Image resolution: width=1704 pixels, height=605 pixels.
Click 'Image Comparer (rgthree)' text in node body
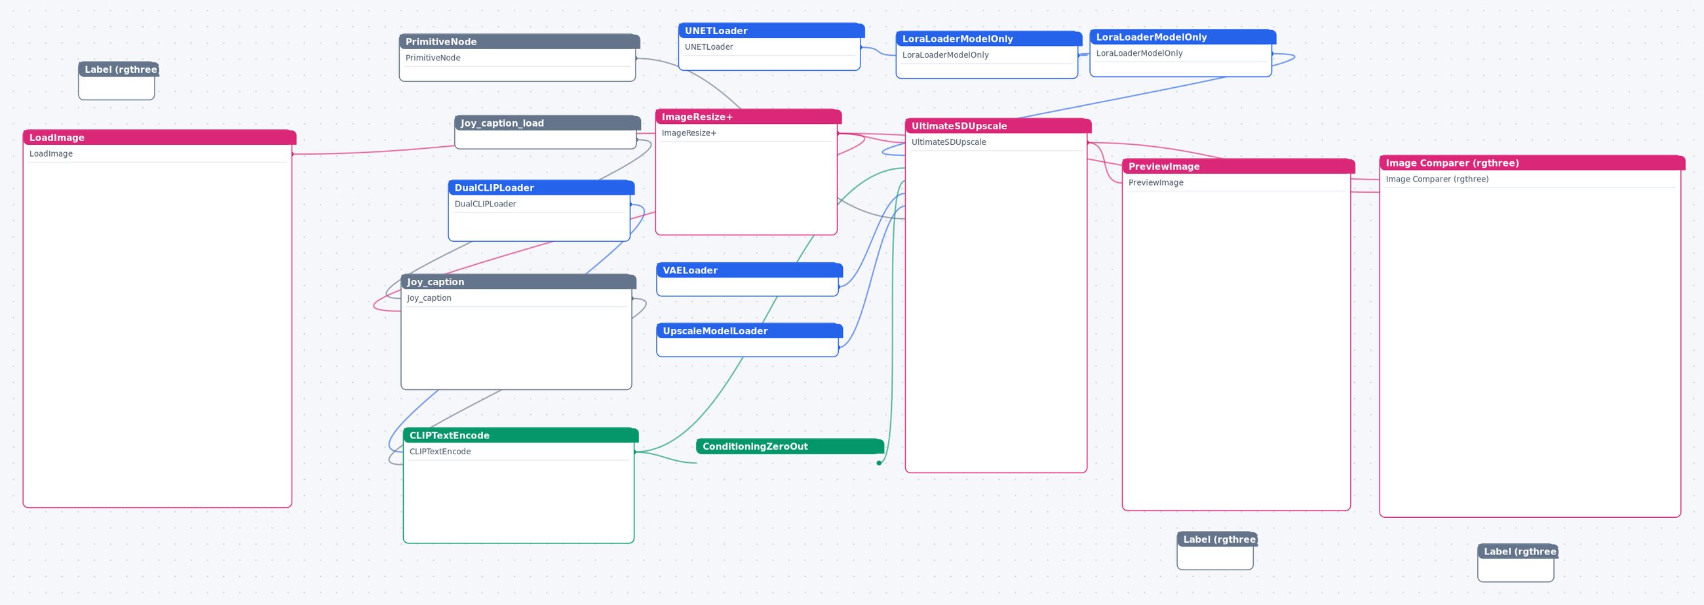(1437, 180)
